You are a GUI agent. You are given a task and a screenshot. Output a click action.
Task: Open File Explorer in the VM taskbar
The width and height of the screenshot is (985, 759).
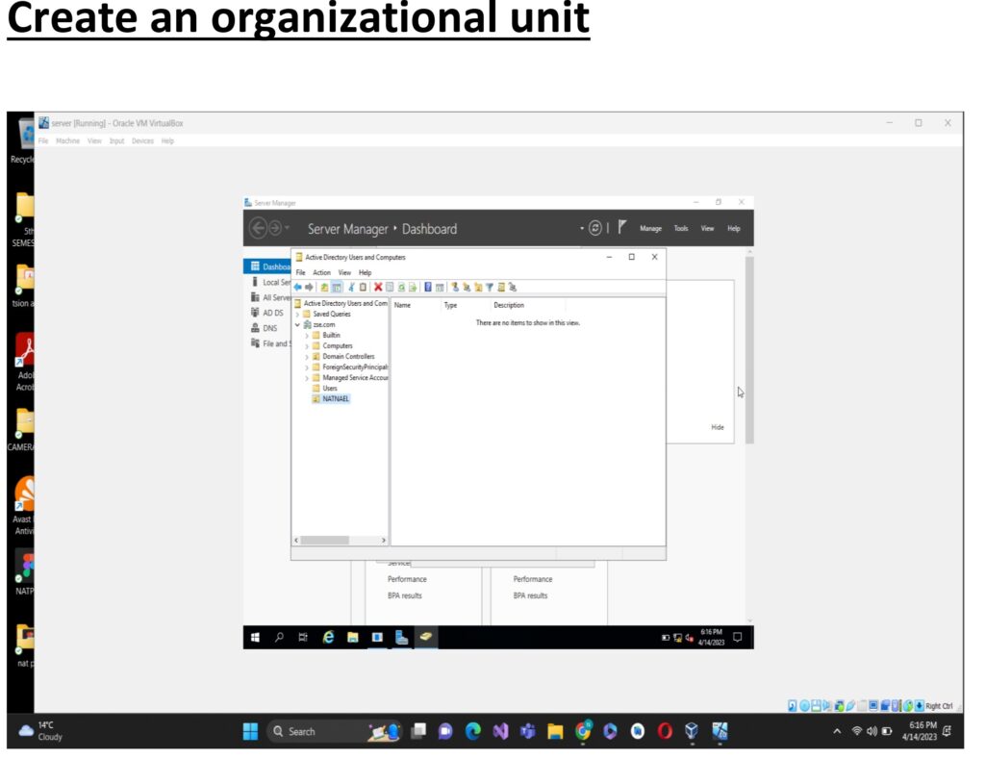tap(353, 637)
